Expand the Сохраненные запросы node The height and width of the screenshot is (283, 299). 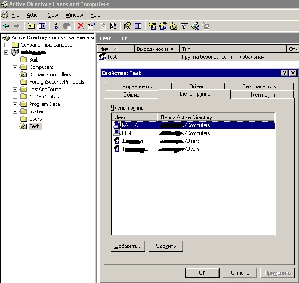coord(6,45)
